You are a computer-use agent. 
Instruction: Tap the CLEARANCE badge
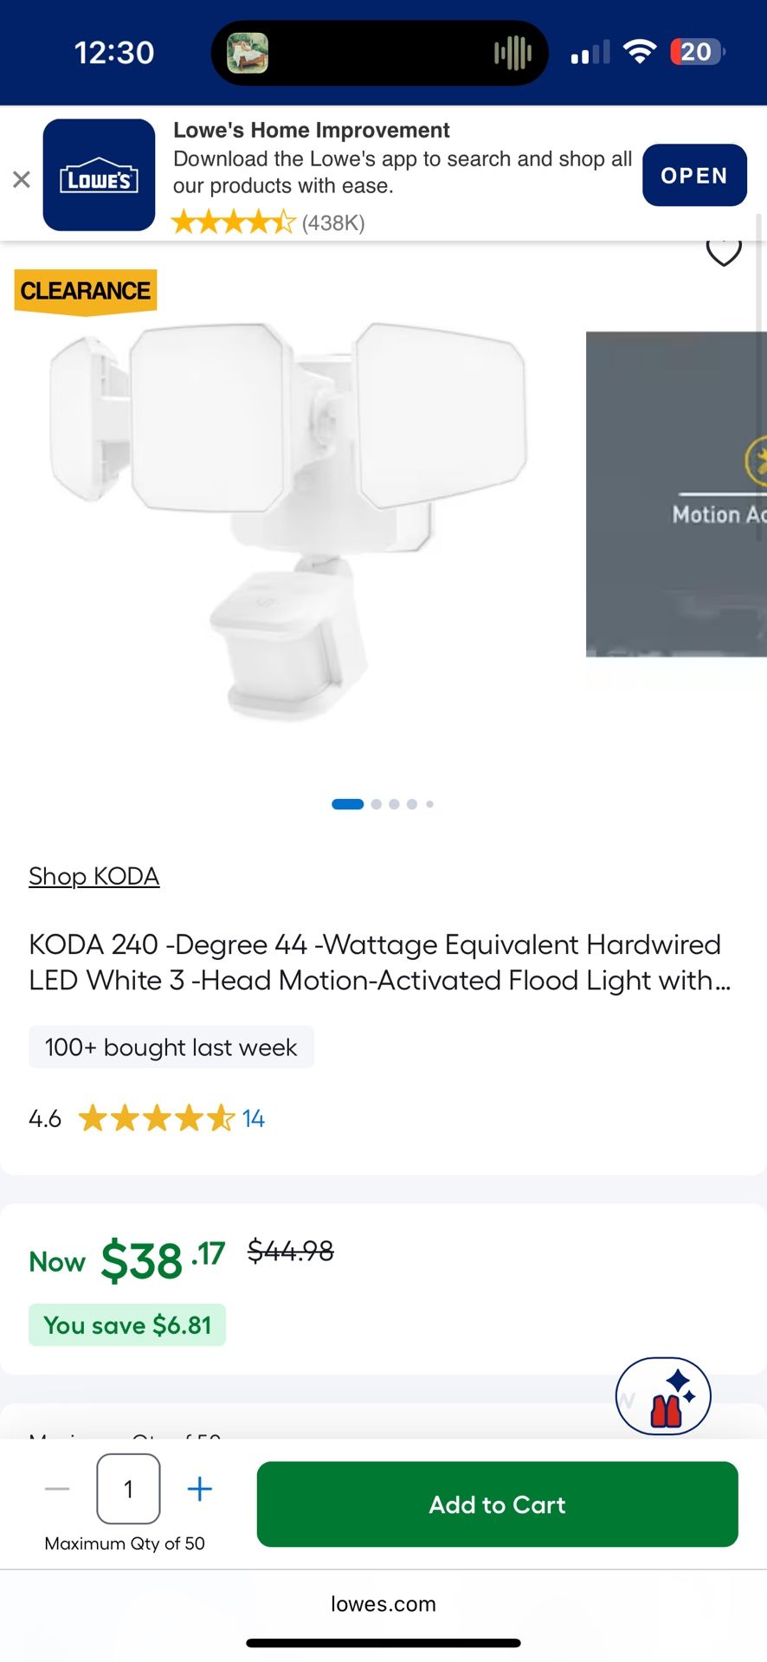86,292
